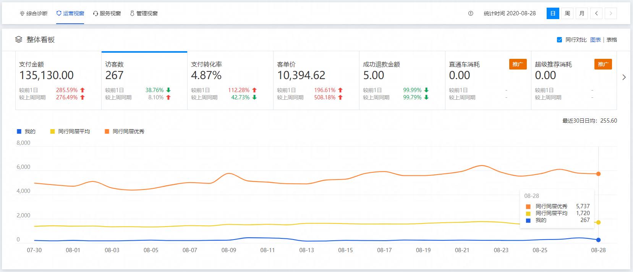Select the 日 daily granularity button

(x=553, y=13)
